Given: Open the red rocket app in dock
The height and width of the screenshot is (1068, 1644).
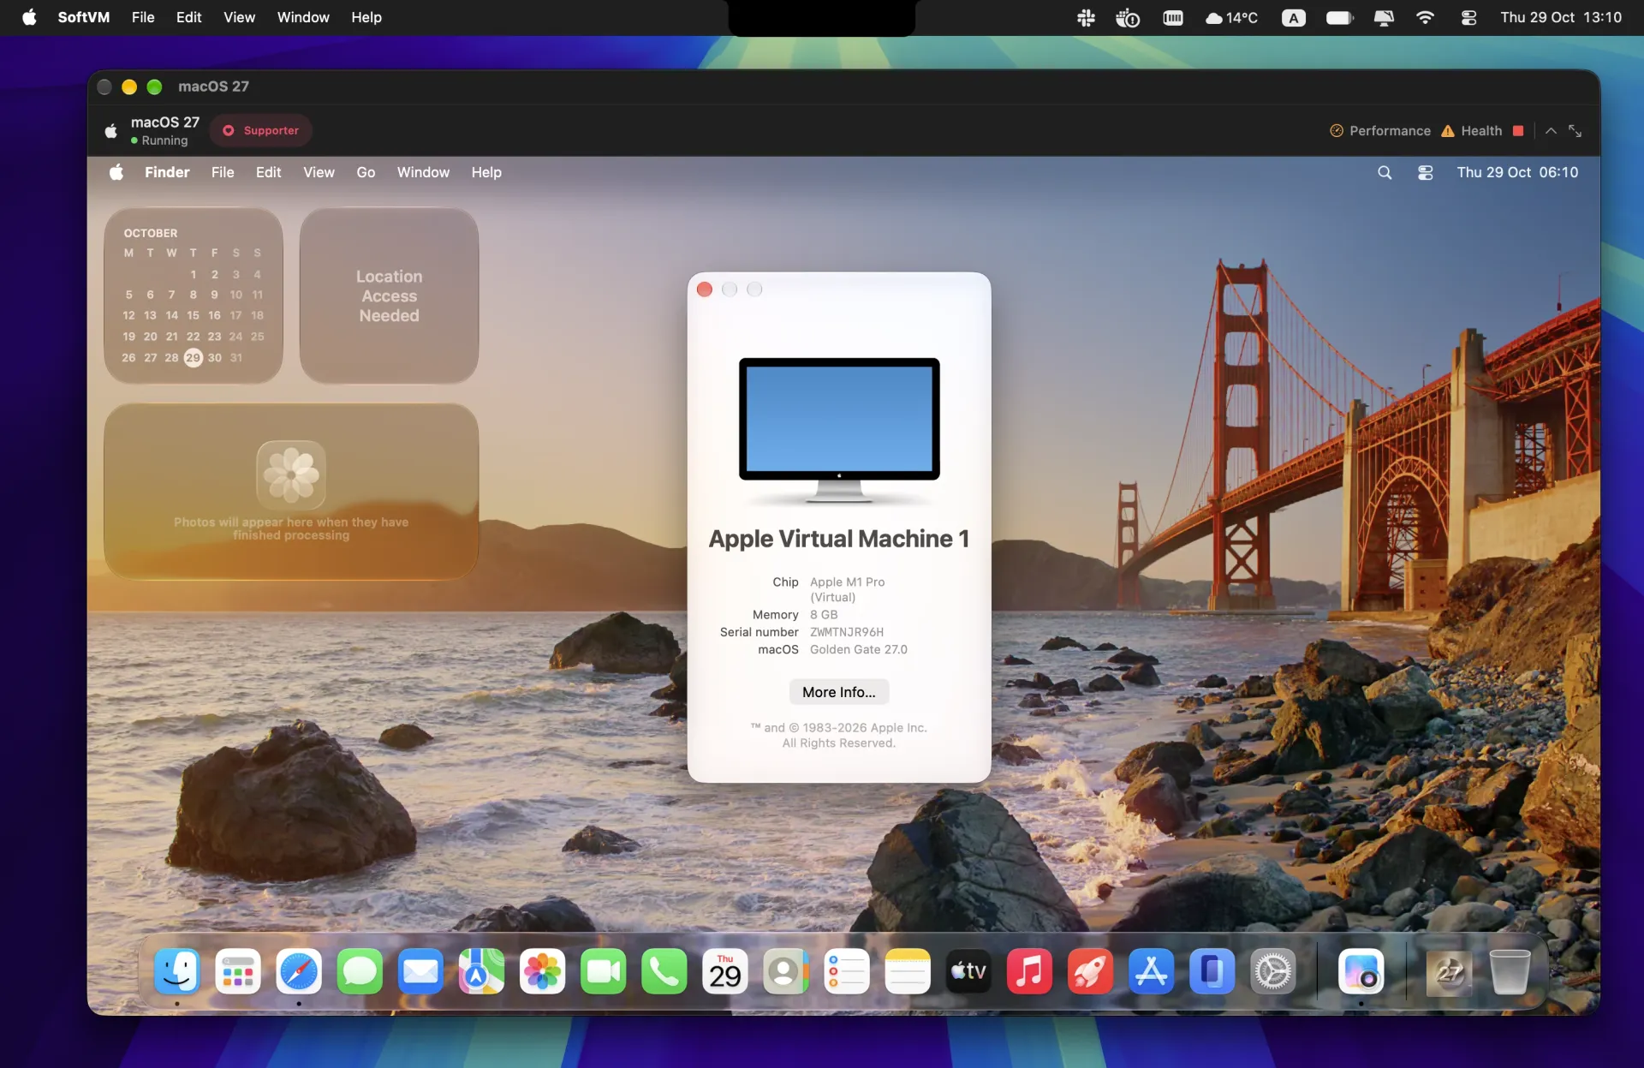Looking at the screenshot, I should coord(1090,971).
